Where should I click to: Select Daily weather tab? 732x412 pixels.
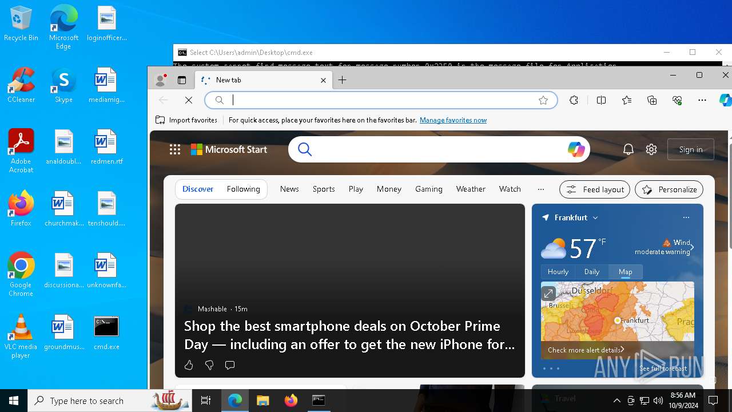[x=592, y=272]
